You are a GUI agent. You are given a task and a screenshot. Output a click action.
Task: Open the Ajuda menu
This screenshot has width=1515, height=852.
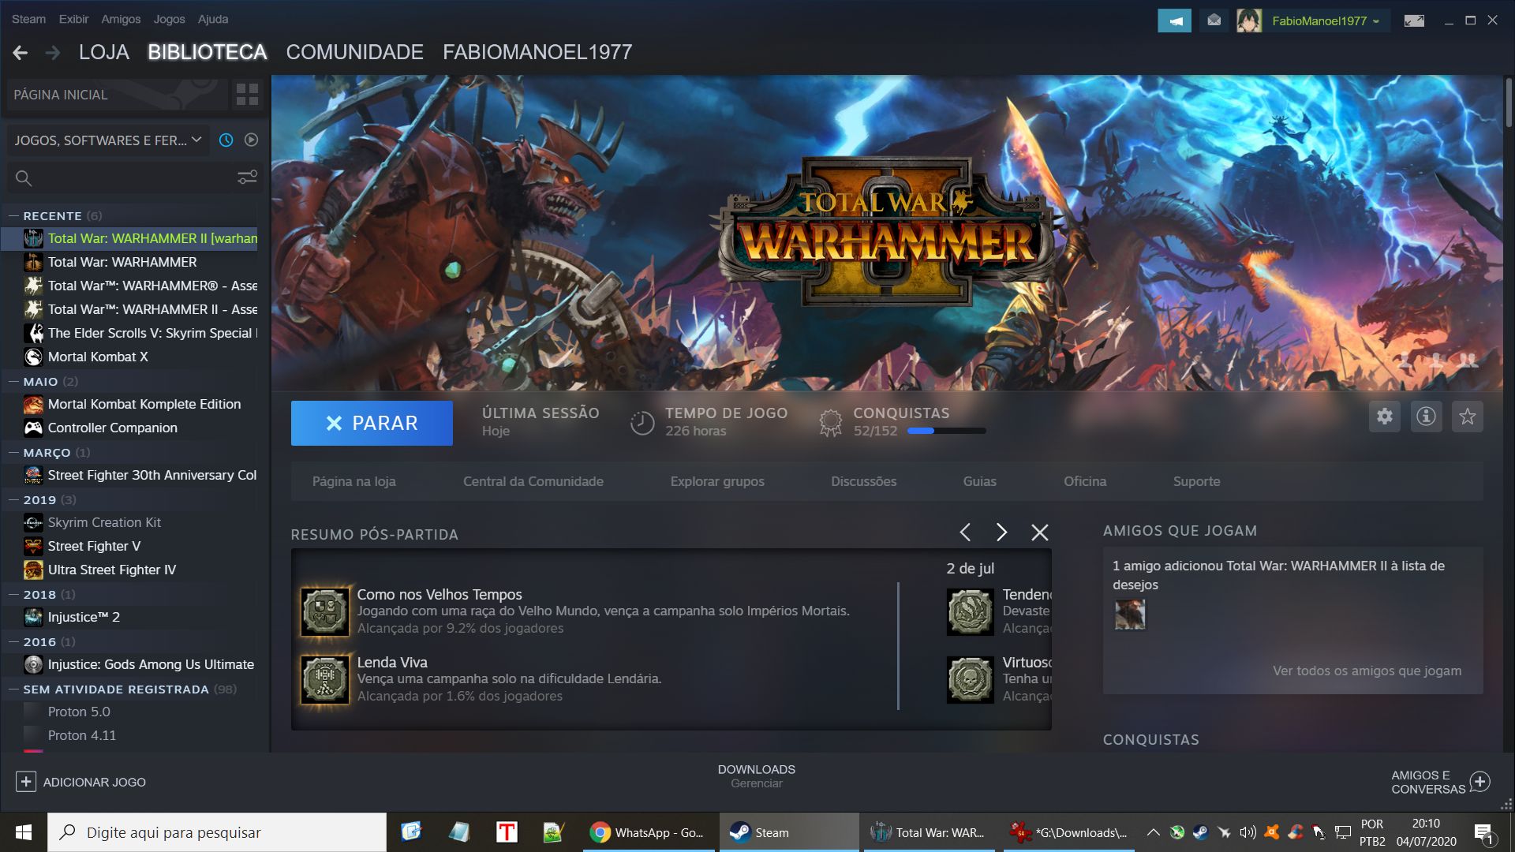[x=213, y=19]
